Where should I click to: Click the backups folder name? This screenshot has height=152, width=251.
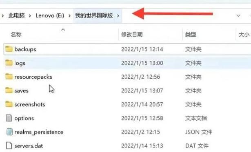(25, 49)
